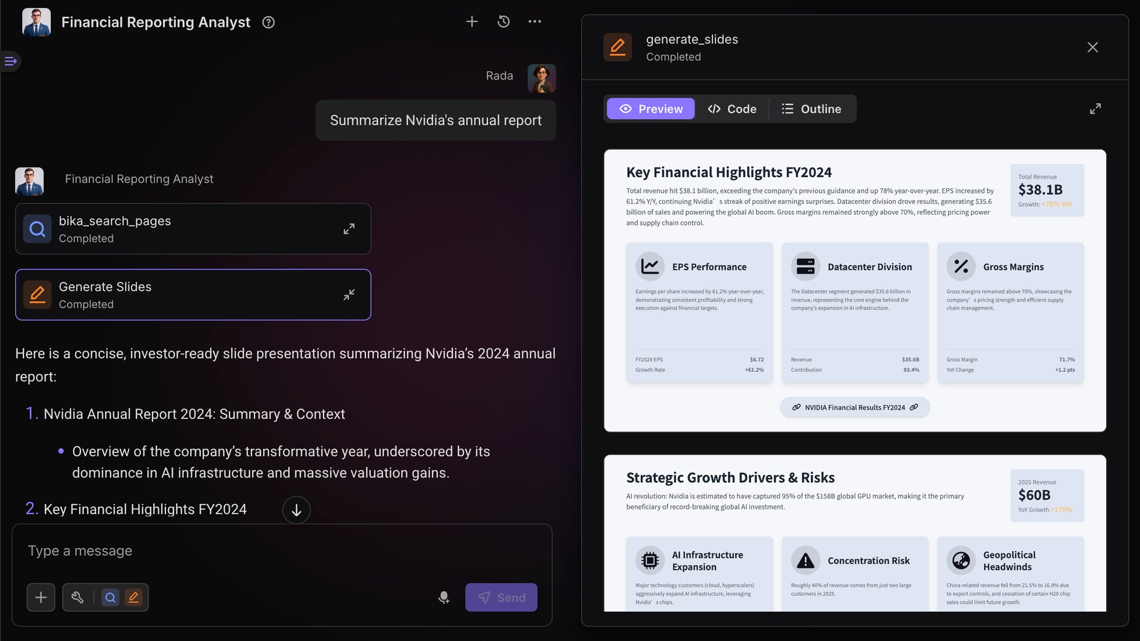Viewport: 1140px width, 641px height.
Task: Click the user message Summarize Nvidia's annual report
Action: [436, 120]
